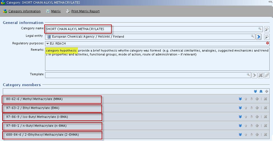Click the wand button next to Category name
The image size is (273, 141).
[267, 29]
